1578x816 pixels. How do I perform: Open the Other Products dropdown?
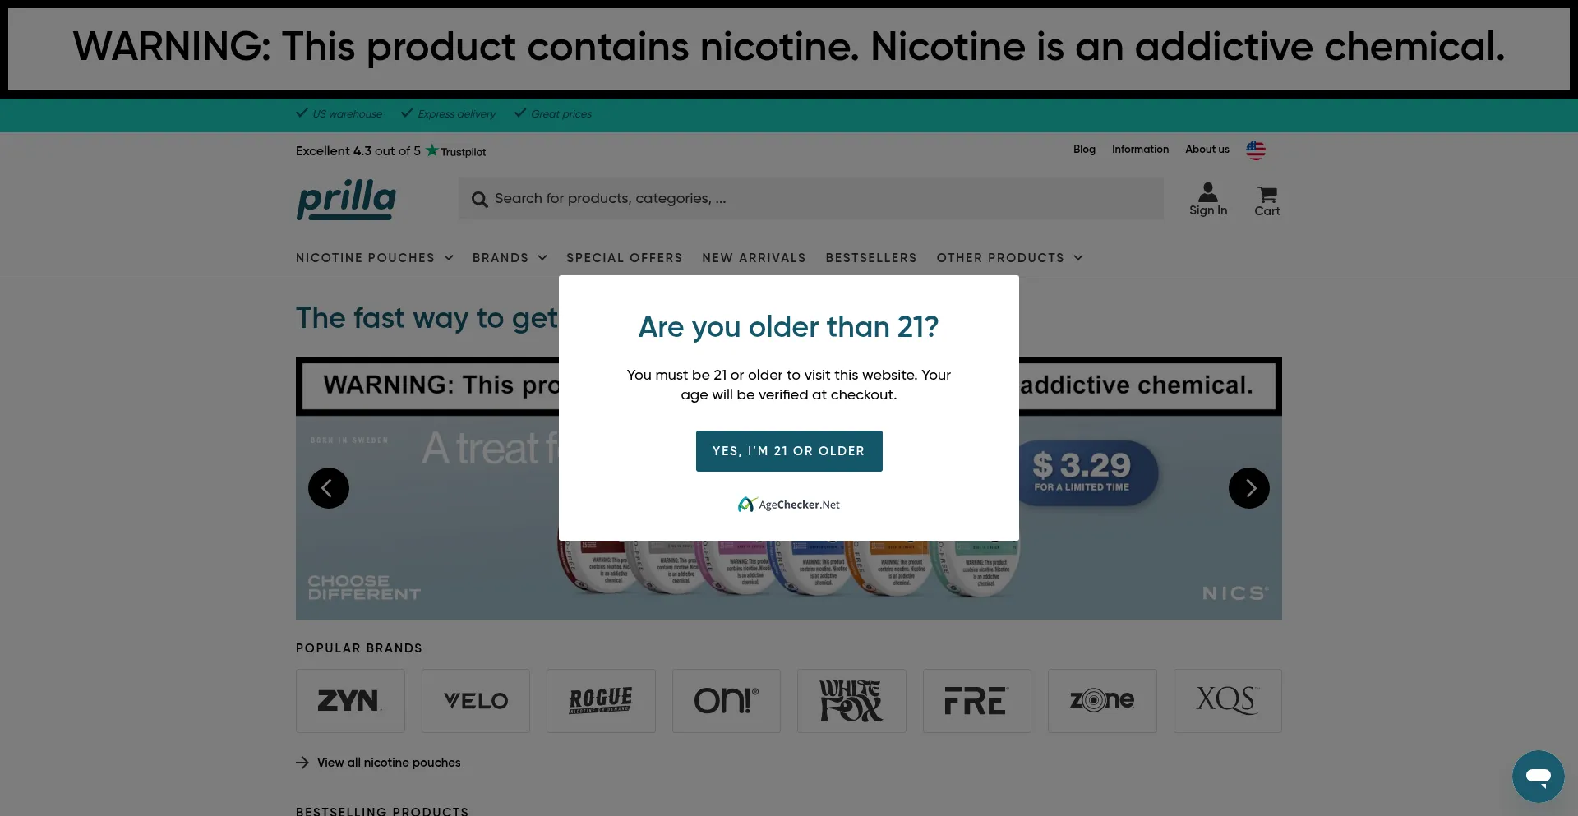tap(1009, 258)
